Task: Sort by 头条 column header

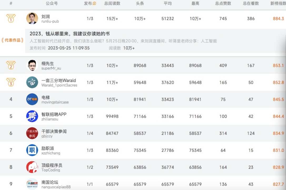Action: pos(140,3)
